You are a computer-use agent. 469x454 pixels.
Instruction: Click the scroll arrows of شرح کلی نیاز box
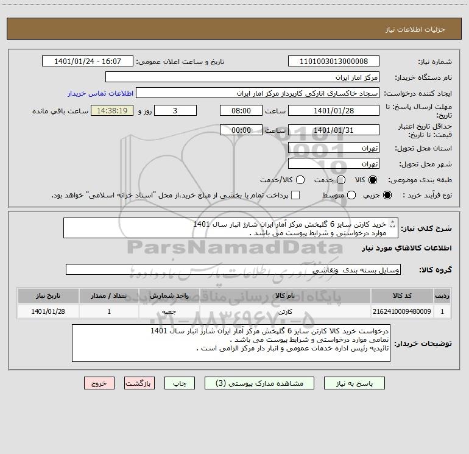pyautogui.click(x=393, y=224)
